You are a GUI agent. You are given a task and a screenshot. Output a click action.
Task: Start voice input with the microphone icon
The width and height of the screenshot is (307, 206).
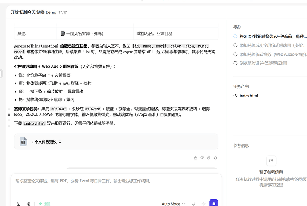[194, 204]
